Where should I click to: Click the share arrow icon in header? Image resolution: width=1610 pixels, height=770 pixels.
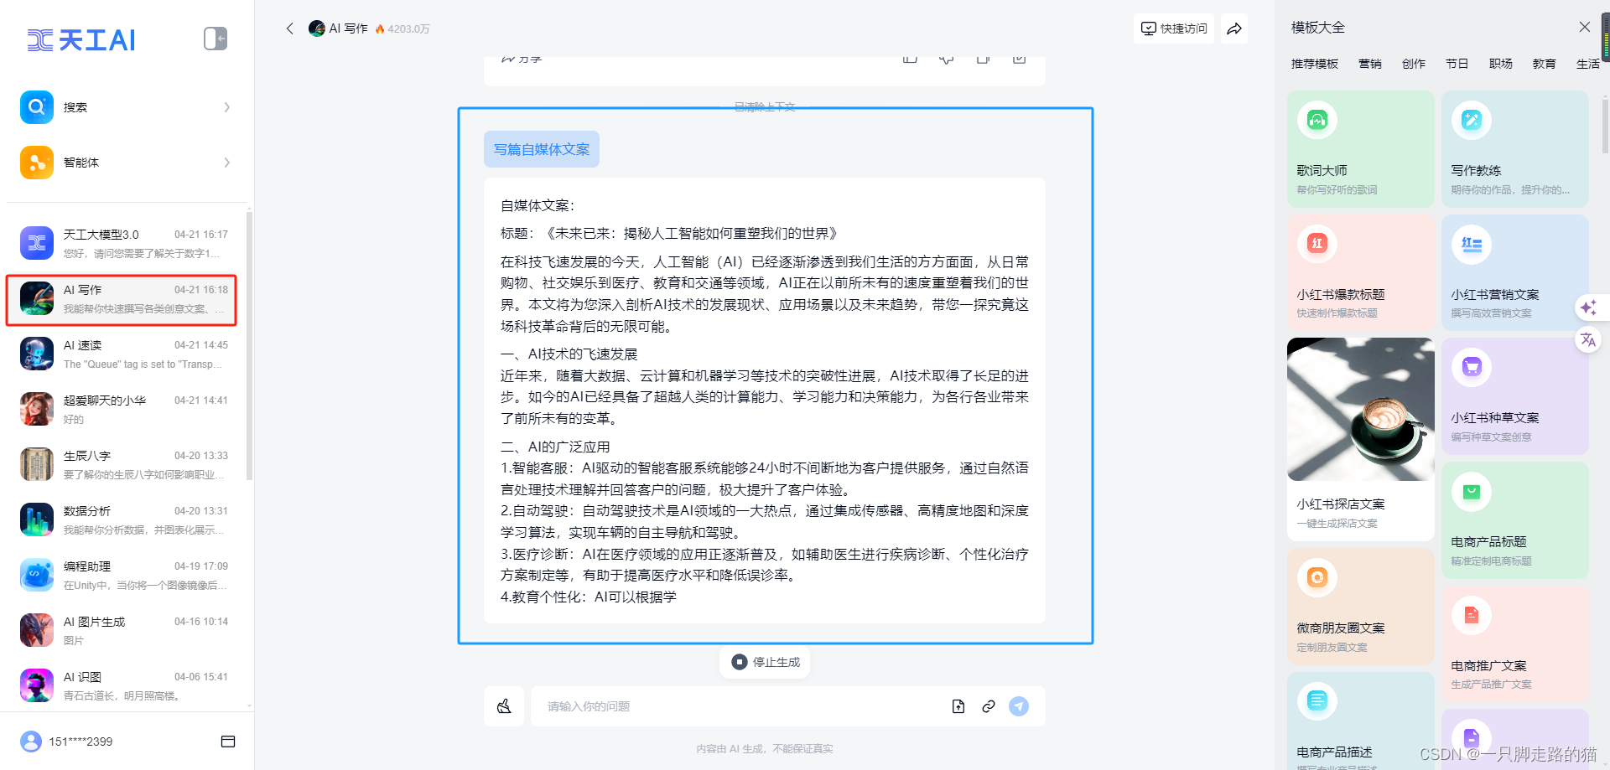(x=1234, y=28)
